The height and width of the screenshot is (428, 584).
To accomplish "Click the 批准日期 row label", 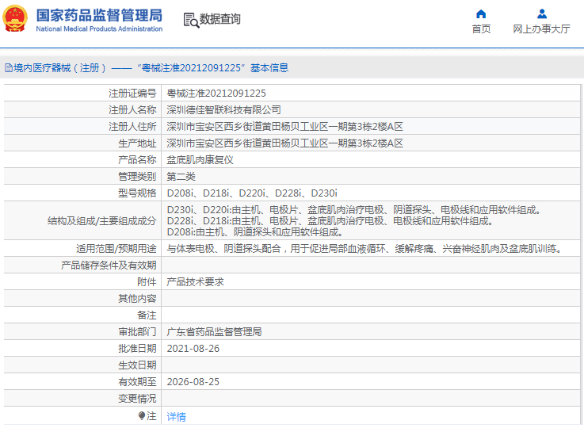I will pos(137,349).
